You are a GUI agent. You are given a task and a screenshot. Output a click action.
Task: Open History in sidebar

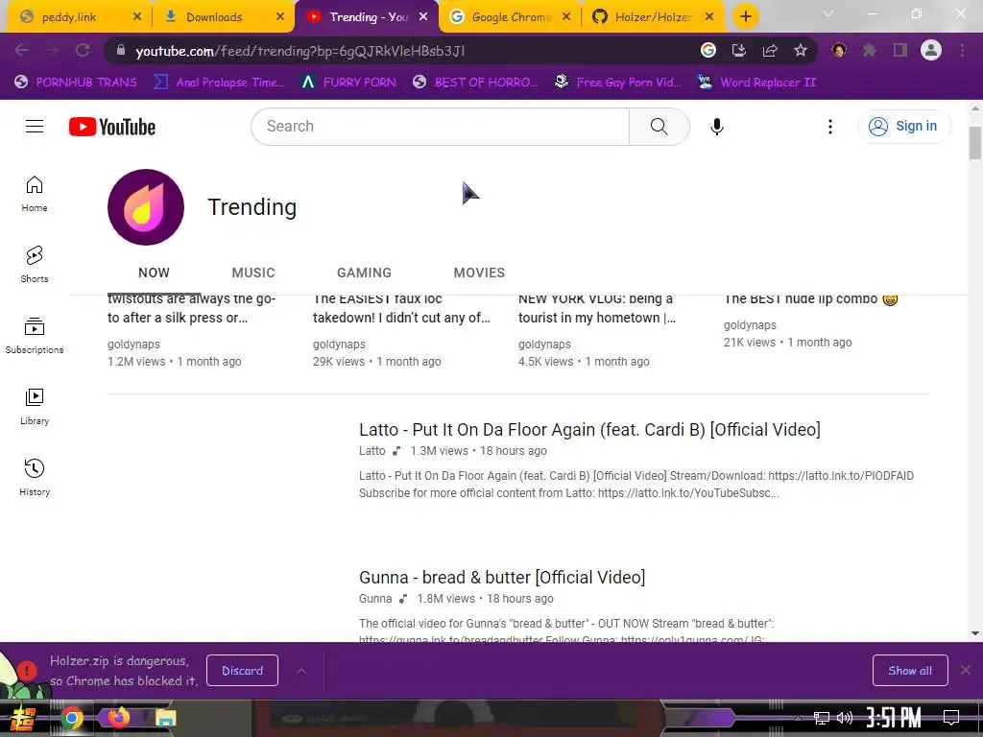point(35,478)
